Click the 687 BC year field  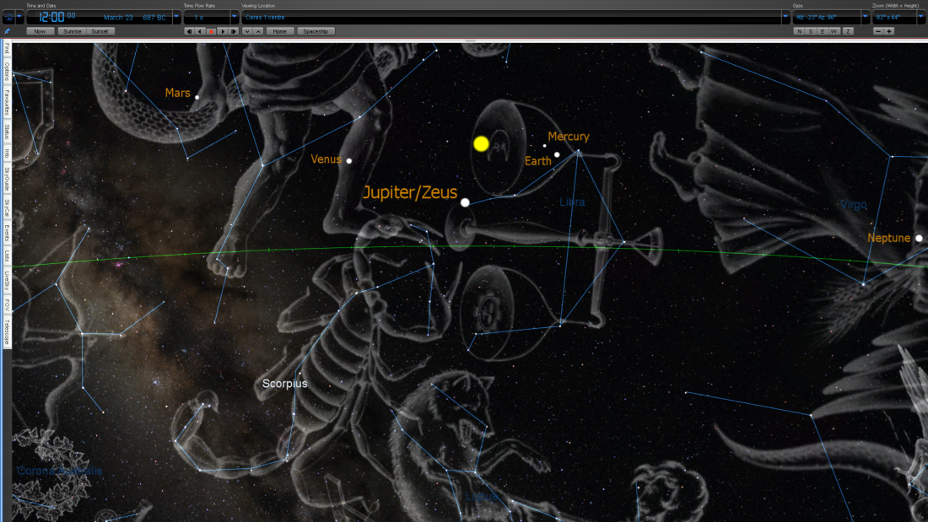154,18
